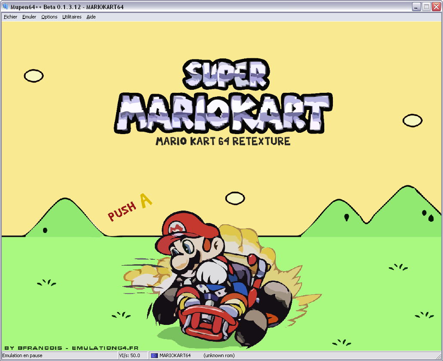Viewport: 443px width, 361px height.
Task: Click the European flag icon in status bar
Action: 154,356
